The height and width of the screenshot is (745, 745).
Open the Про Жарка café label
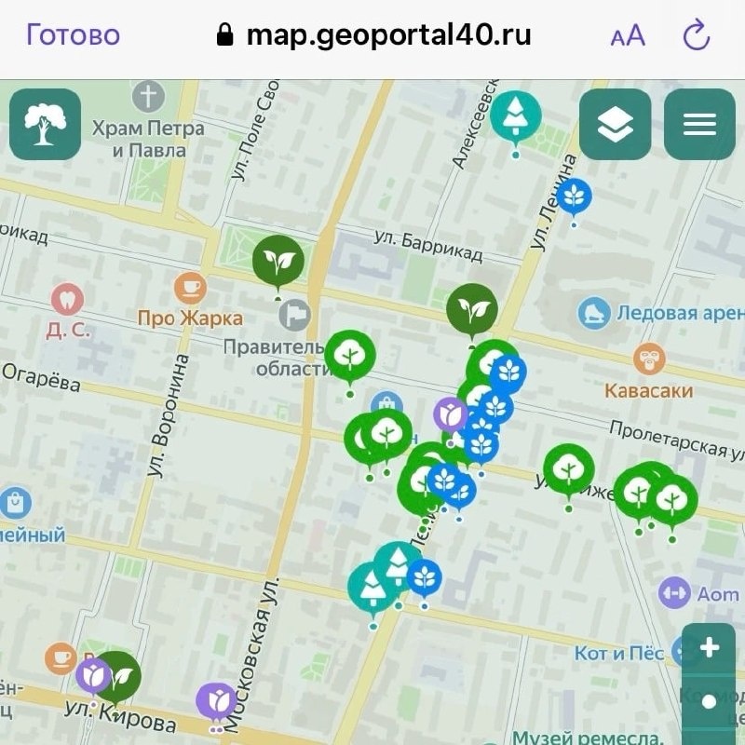pos(190,318)
